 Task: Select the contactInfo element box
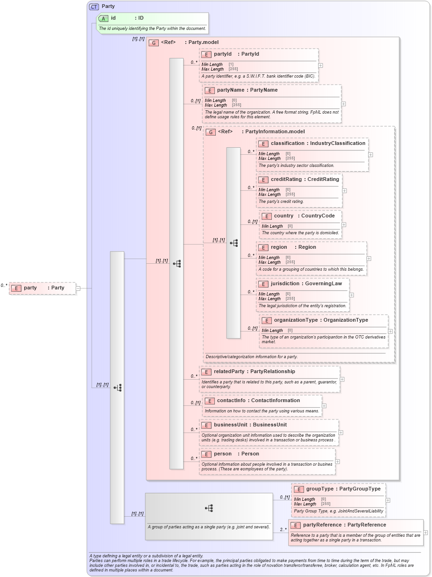262,404
